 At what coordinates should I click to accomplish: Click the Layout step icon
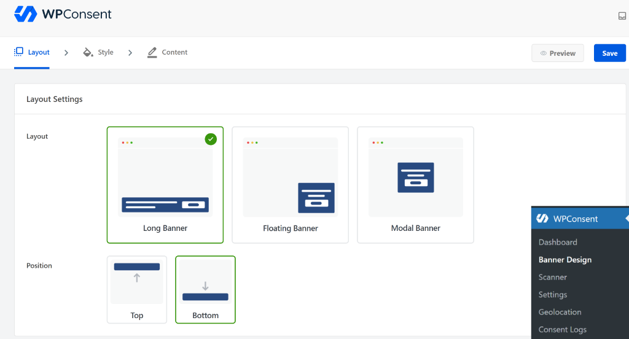pyautogui.click(x=18, y=52)
